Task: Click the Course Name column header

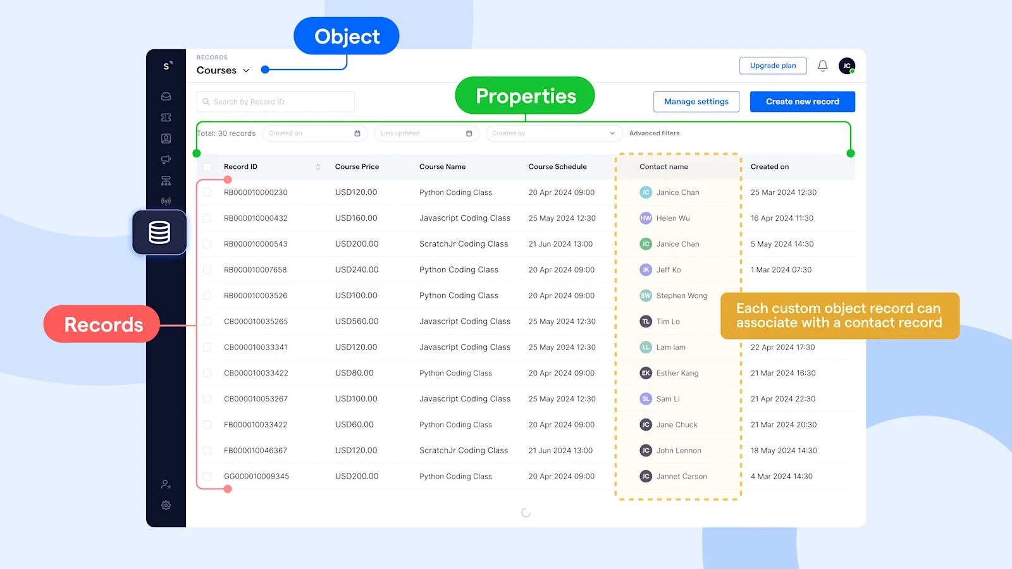Action: [x=442, y=167]
